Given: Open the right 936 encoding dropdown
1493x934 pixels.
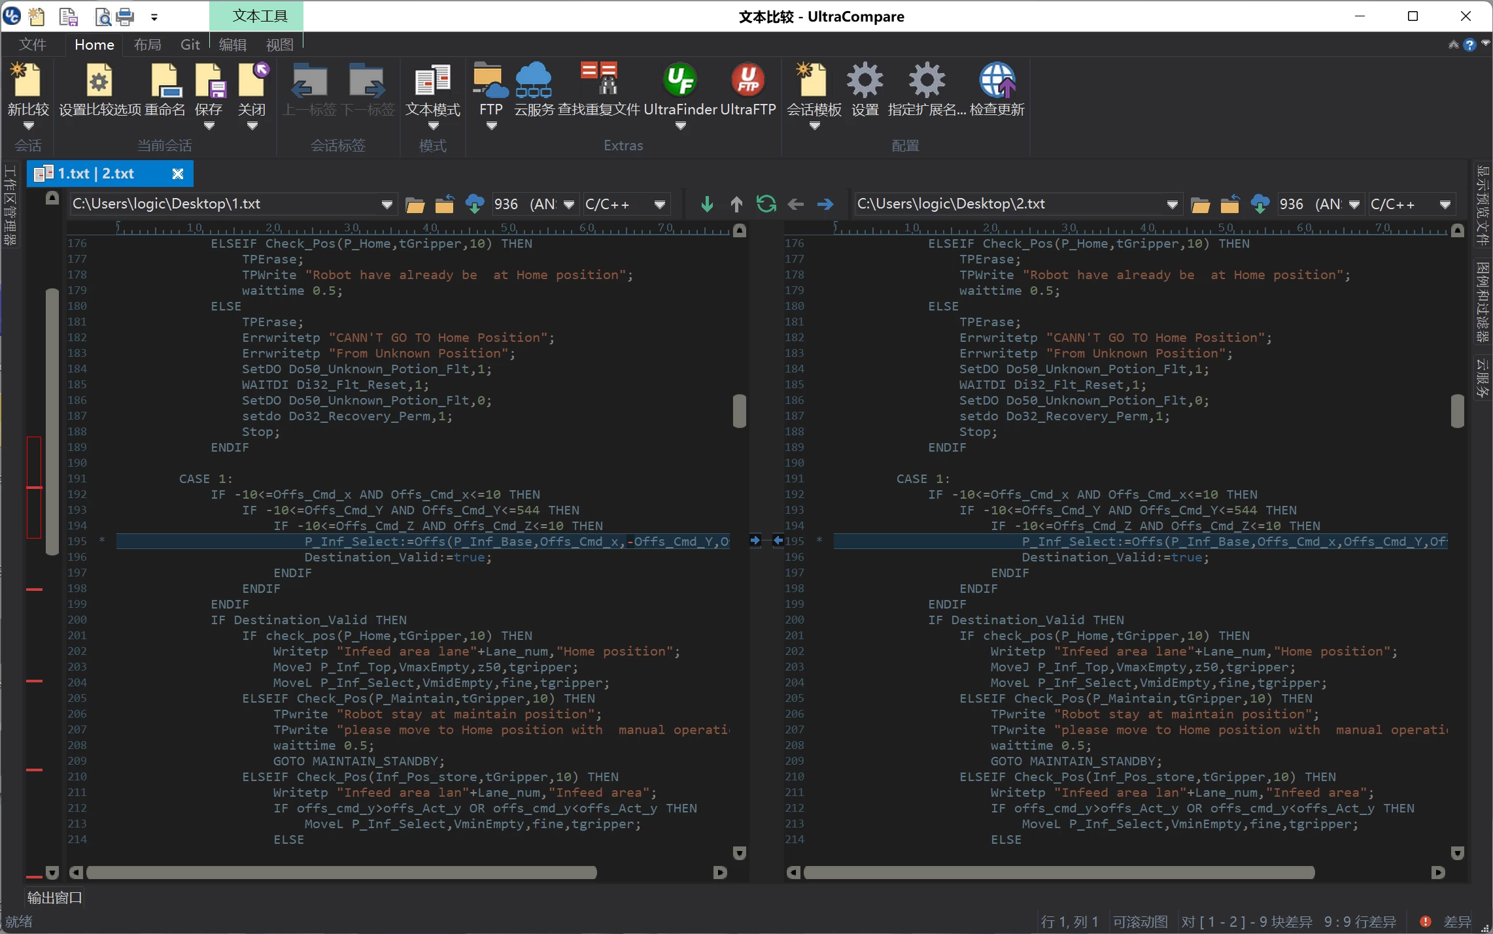Looking at the screenshot, I should coord(1354,205).
